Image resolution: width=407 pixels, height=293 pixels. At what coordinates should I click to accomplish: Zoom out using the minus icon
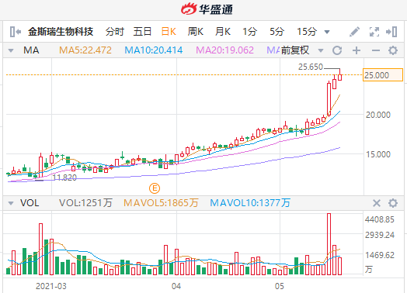click(376, 50)
